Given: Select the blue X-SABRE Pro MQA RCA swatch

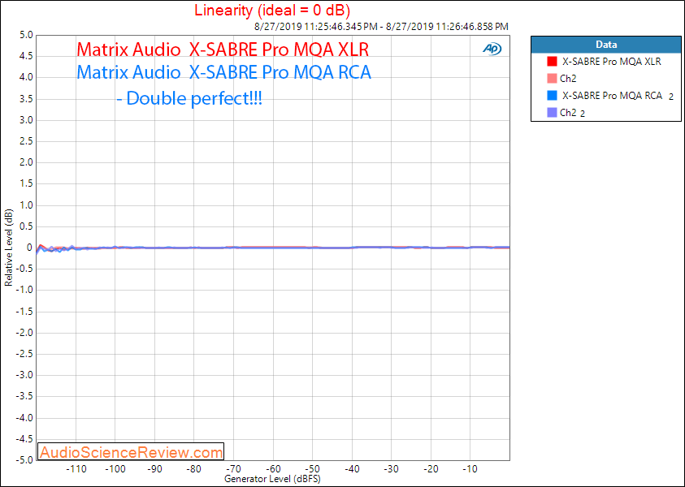Looking at the screenshot, I should (x=553, y=96).
